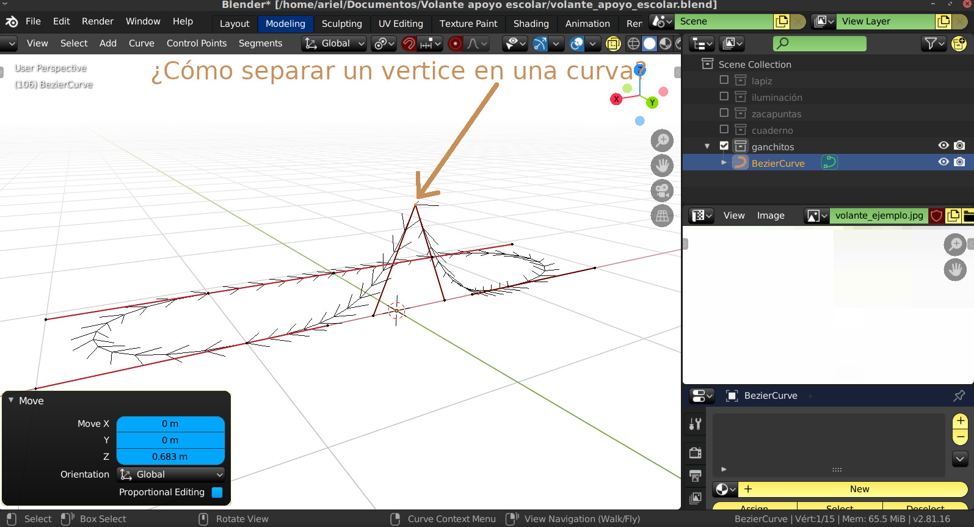Viewport: 974px width, 527px height.
Task: Open the Tool properties tab (wrench icon)
Action: point(696,424)
